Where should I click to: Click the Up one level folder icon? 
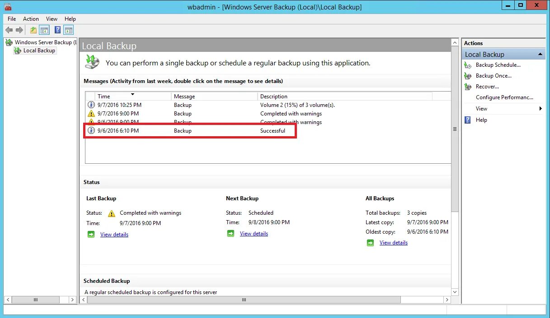point(33,30)
